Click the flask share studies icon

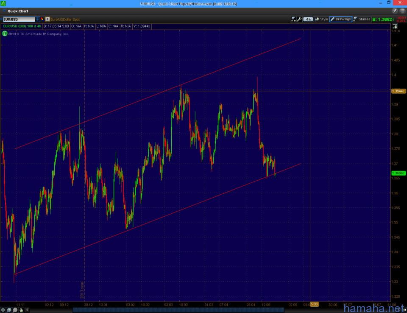pyautogui.click(x=293, y=19)
